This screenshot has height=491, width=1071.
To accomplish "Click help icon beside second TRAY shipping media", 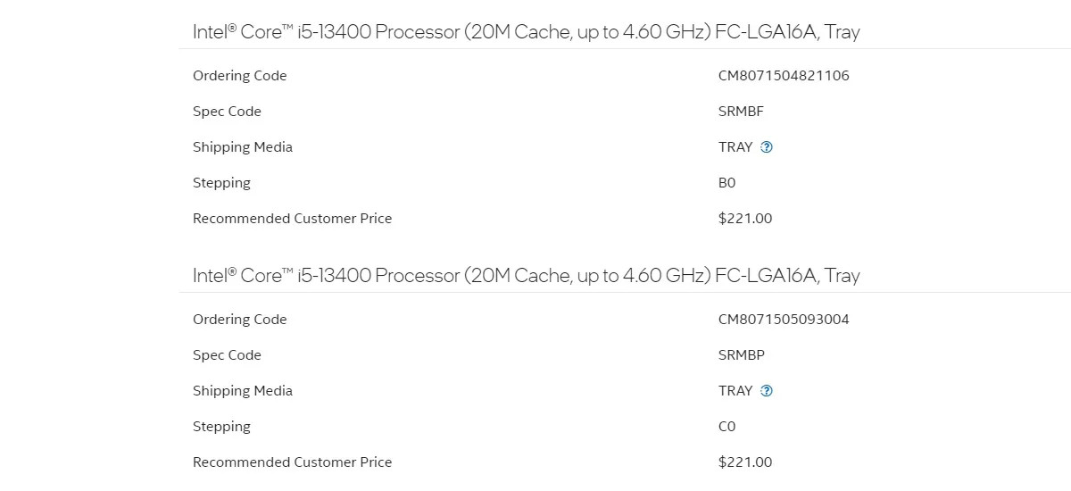I will [x=767, y=391].
